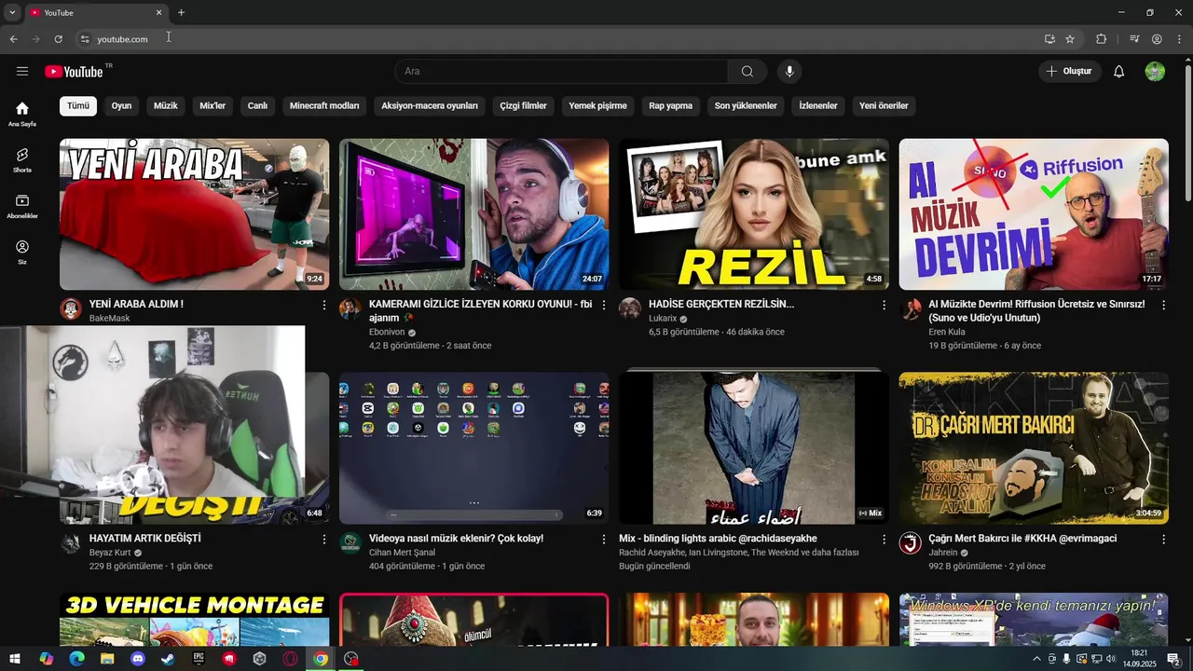Click the YouTube logo

pyautogui.click(x=74, y=72)
